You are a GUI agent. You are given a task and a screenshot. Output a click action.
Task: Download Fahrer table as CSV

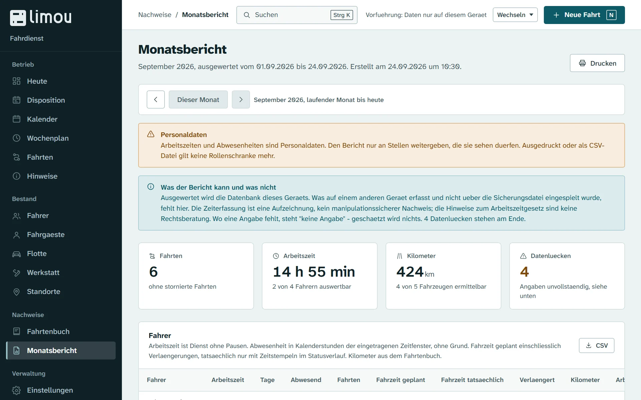597,346
